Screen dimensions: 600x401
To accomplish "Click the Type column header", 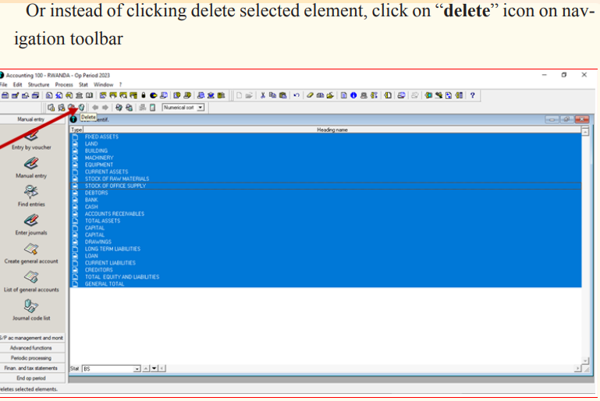I will (76, 130).
